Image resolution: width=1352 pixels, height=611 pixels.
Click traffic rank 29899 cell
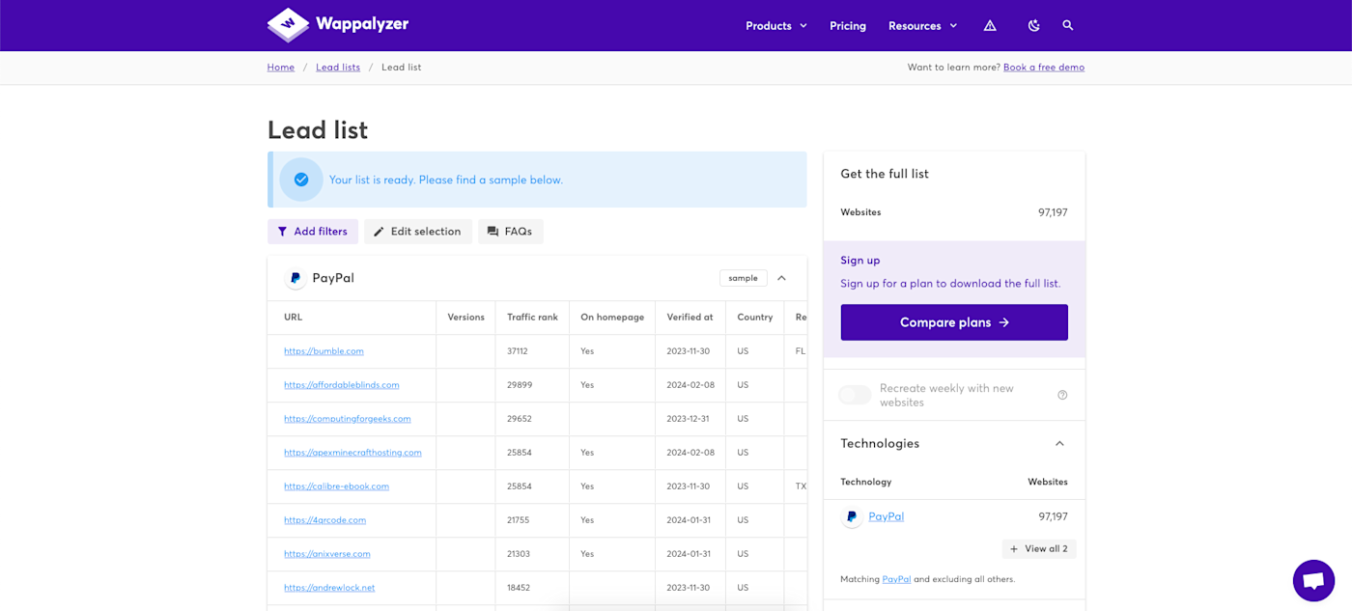(x=532, y=385)
